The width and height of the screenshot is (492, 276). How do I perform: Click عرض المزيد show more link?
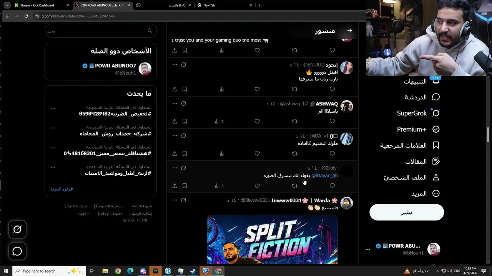[61, 189]
